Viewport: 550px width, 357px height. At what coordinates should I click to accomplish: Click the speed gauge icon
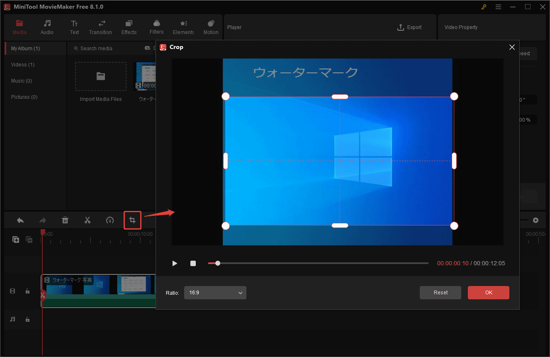110,220
